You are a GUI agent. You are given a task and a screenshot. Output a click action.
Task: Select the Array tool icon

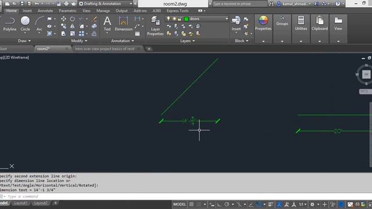pyautogui.click(x=81, y=34)
